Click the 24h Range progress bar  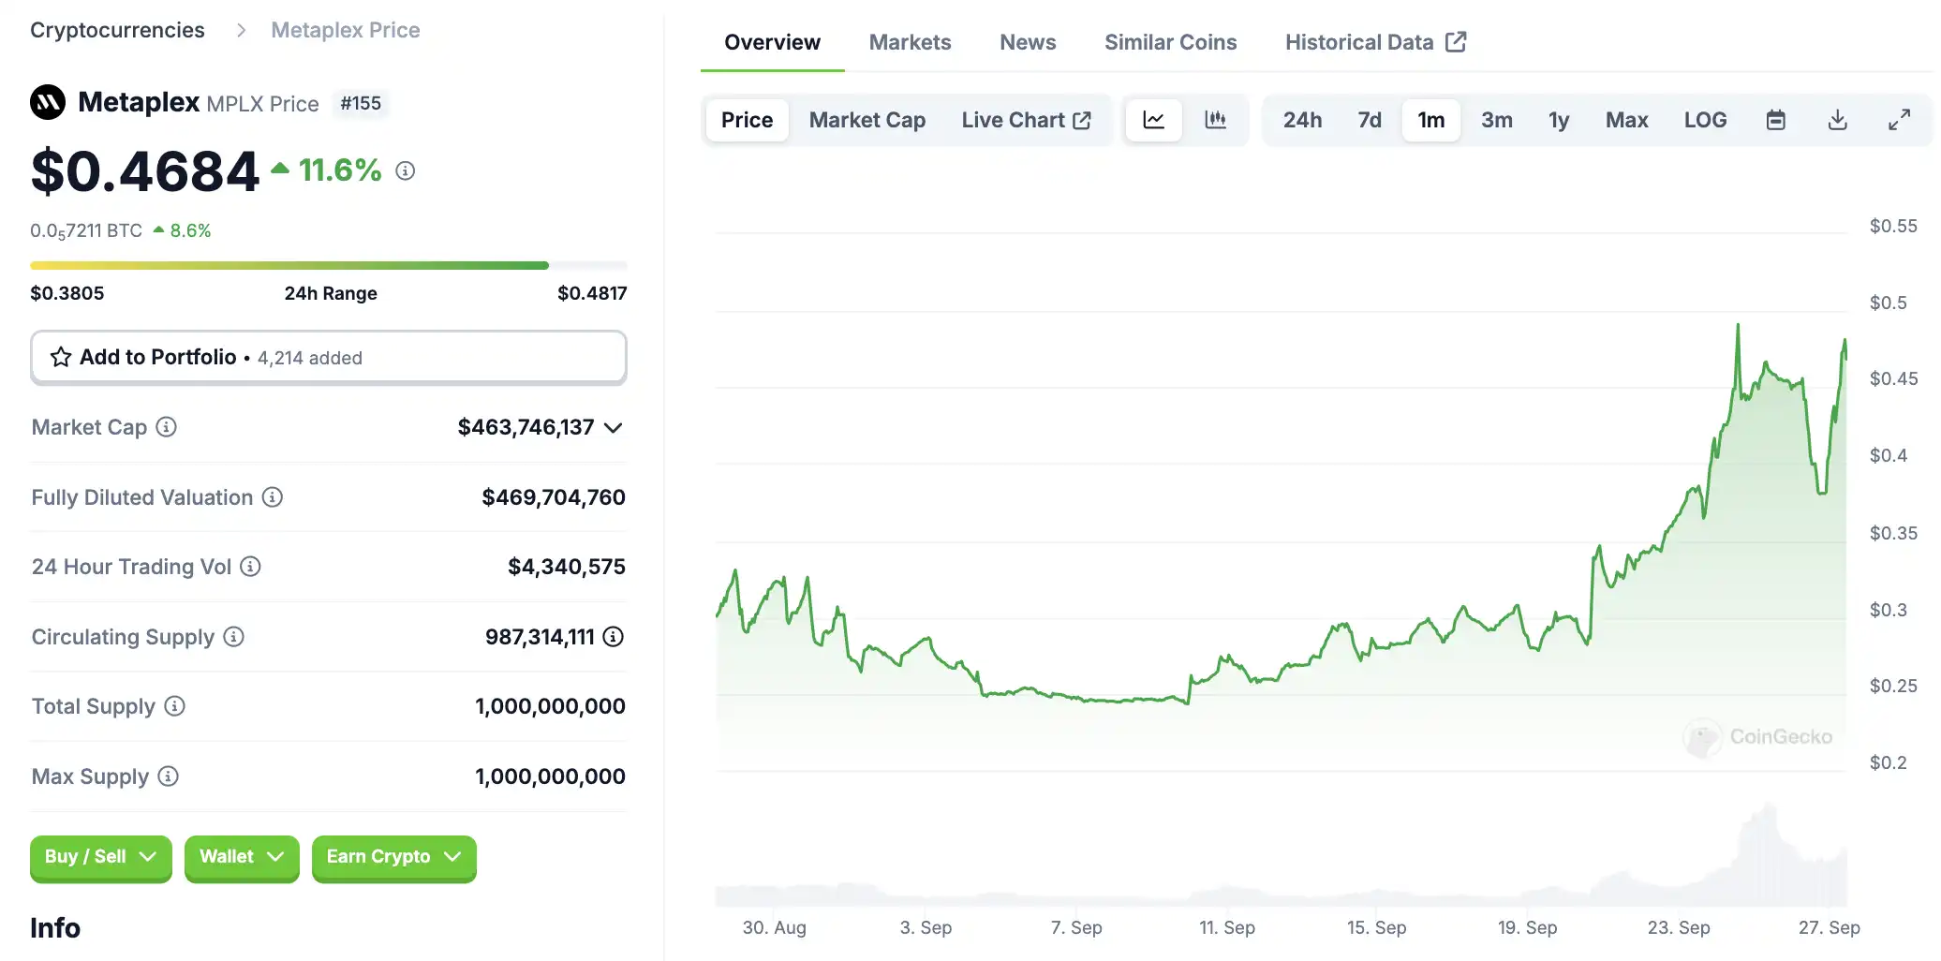point(328,266)
